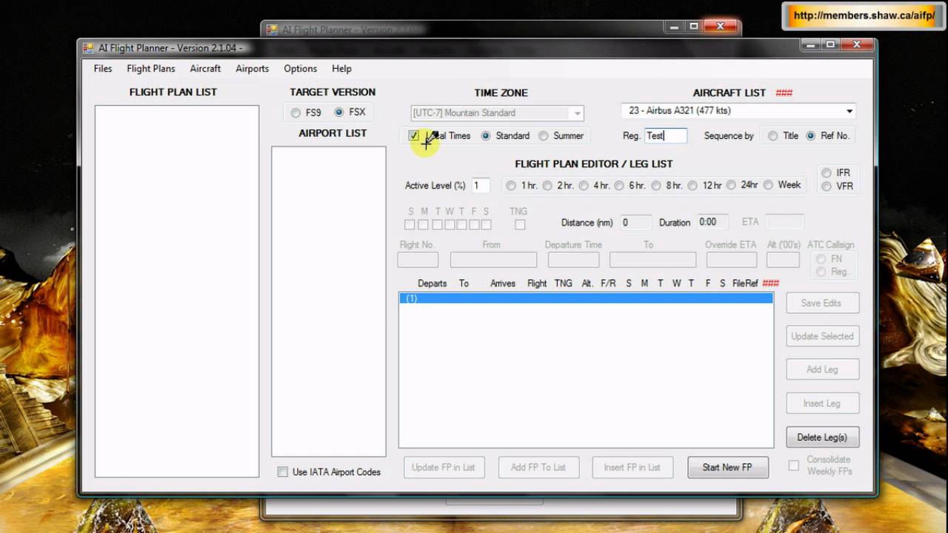Sequence aircraft by Title
Screen dimensions: 948x533
click(773, 135)
